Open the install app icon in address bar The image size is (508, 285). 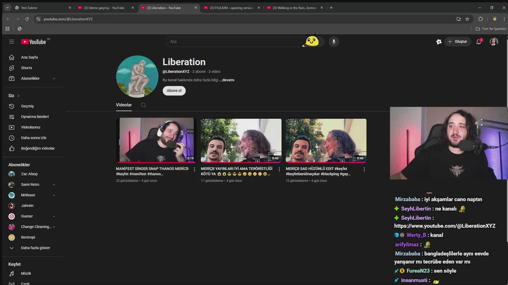point(458,19)
